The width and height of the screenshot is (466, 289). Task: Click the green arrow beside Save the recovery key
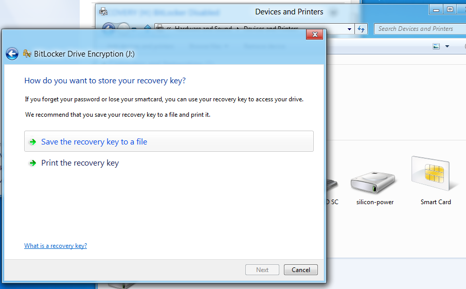pos(33,142)
